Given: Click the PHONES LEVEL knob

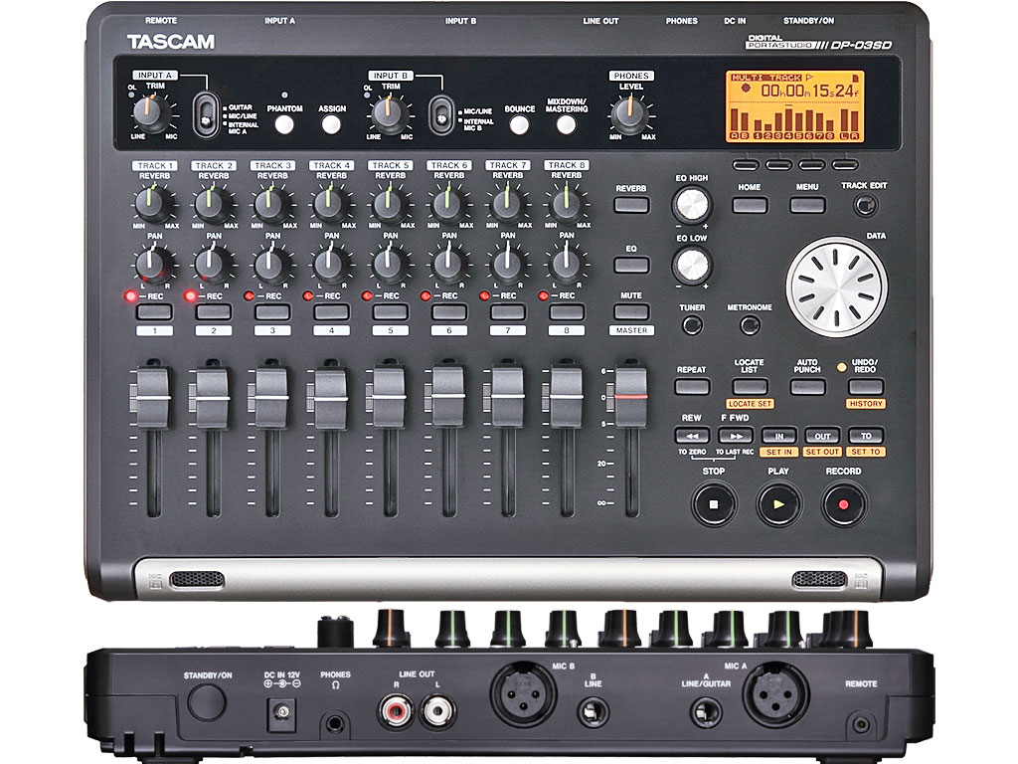Looking at the screenshot, I should (629, 115).
